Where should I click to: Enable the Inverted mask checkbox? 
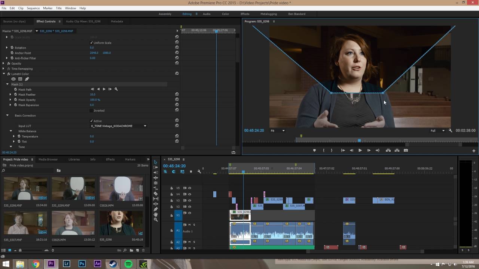pos(92,111)
